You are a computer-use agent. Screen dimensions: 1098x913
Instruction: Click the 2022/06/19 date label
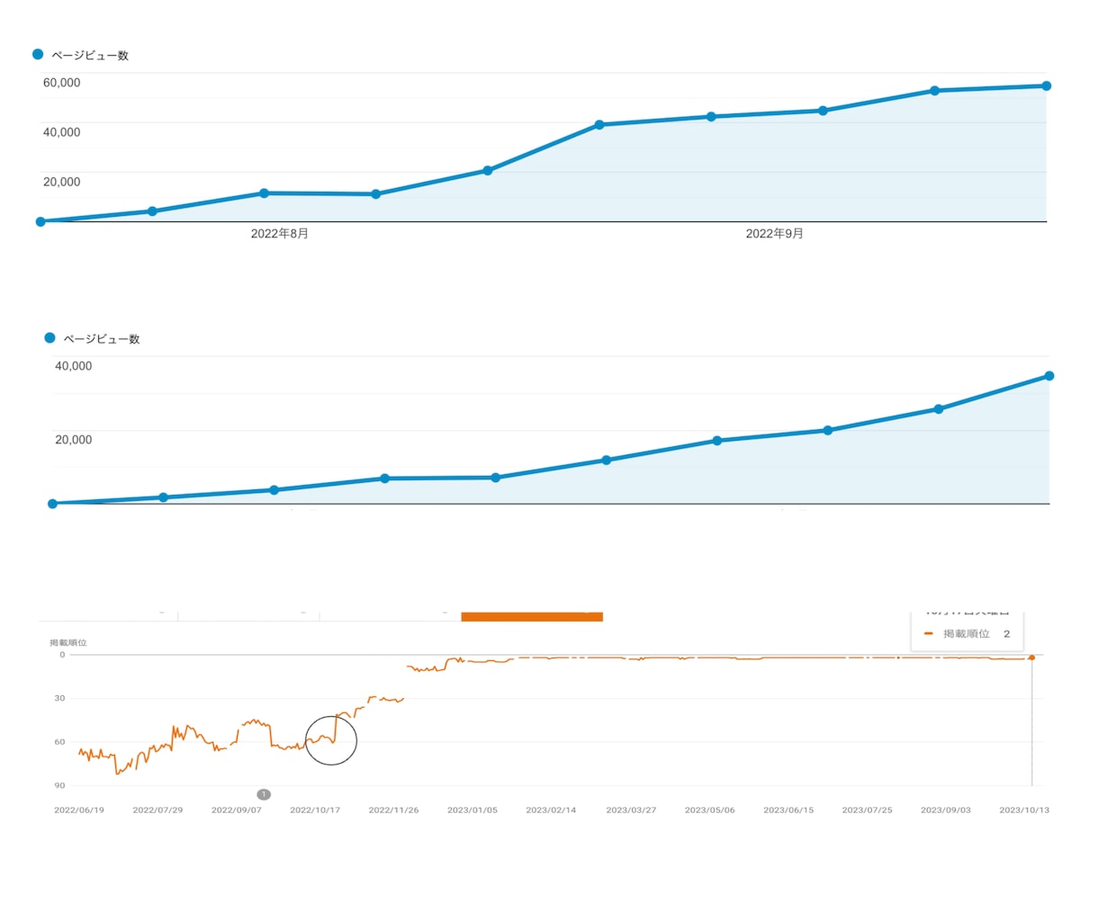click(79, 810)
